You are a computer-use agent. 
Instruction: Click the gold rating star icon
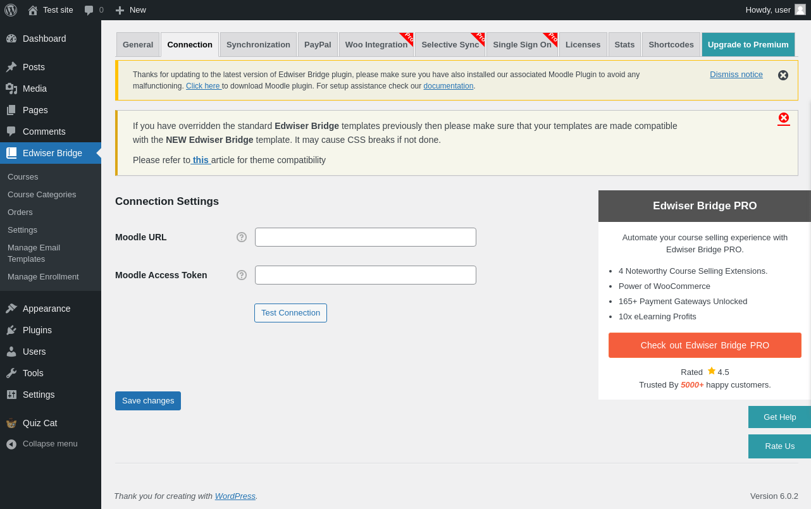coord(712,371)
